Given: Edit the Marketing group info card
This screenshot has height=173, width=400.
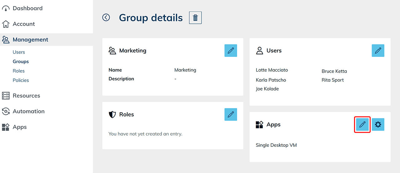Looking at the screenshot, I should (x=231, y=51).
